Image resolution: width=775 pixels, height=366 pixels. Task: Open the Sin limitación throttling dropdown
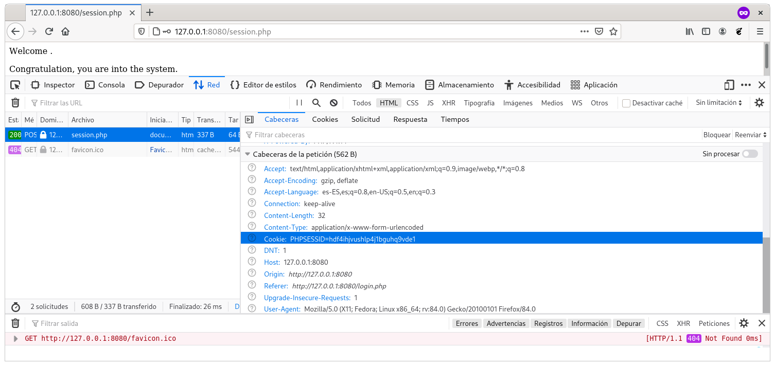[719, 103]
